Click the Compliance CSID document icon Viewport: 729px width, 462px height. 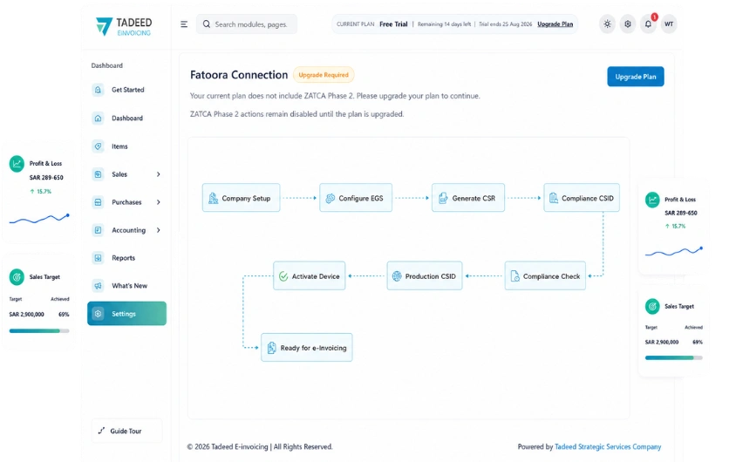(553, 198)
